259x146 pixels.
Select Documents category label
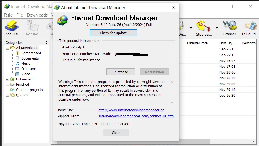tap(30, 58)
